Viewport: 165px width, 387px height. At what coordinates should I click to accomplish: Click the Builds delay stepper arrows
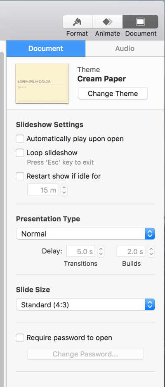(151, 252)
